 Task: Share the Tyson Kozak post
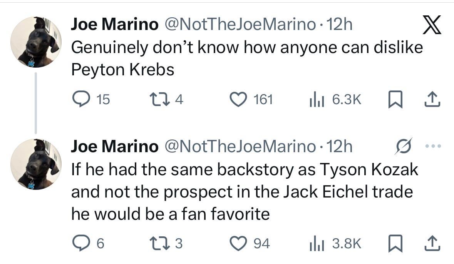[x=431, y=243]
